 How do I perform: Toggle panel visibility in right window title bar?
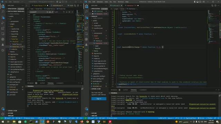198,2
